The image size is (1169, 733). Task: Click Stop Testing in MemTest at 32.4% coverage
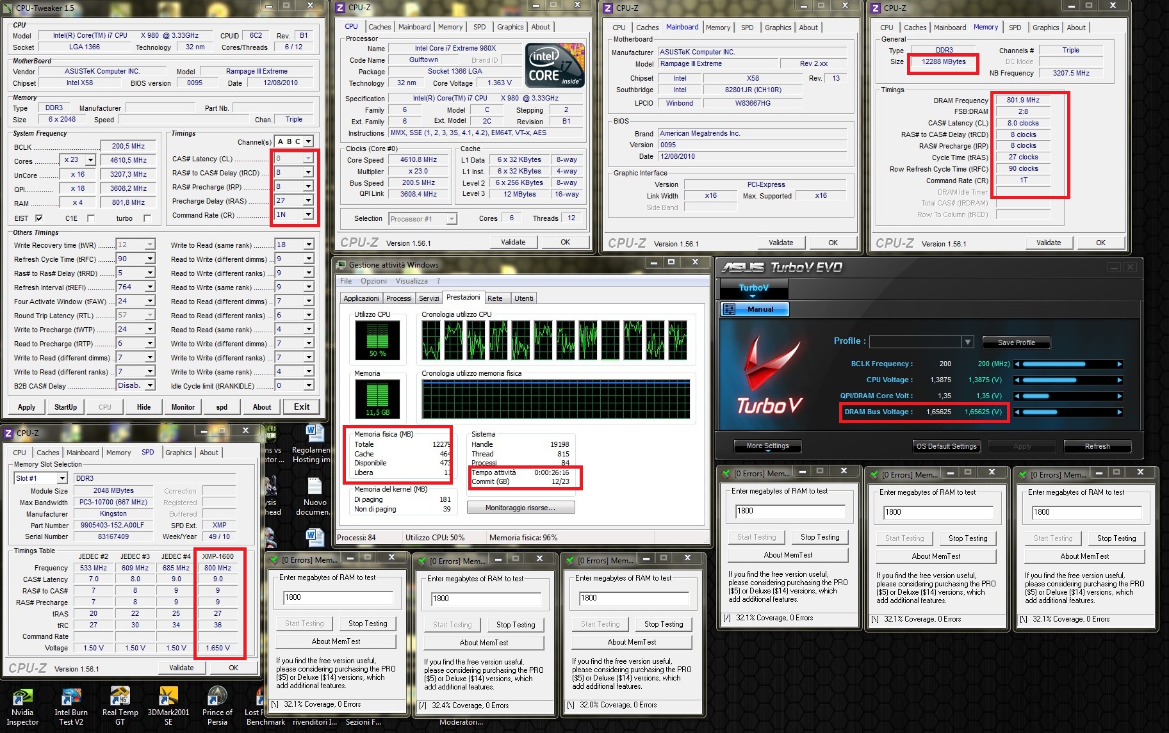(516, 625)
